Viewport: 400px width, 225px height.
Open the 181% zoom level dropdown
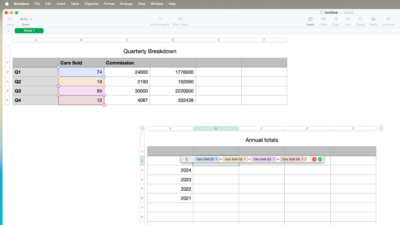tap(25, 19)
